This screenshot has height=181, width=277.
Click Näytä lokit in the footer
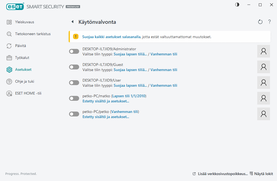click(x=263, y=174)
